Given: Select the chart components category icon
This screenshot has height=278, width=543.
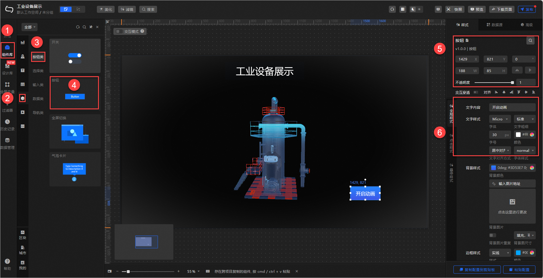Looking at the screenshot, I should 23,42.
